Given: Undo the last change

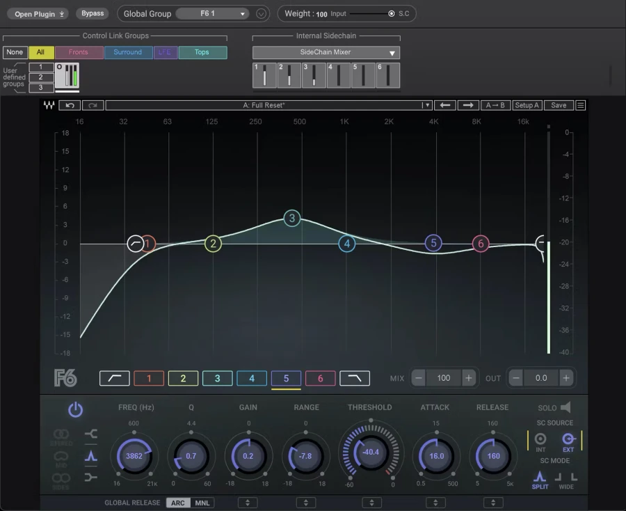Looking at the screenshot, I should (70, 106).
